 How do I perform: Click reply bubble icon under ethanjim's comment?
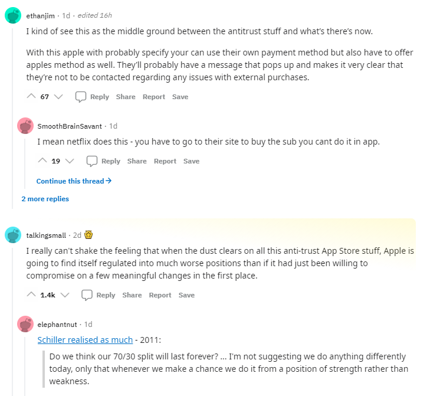[x=81, y=97]
